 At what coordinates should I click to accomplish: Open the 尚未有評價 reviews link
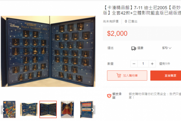[x=111, y=21]
